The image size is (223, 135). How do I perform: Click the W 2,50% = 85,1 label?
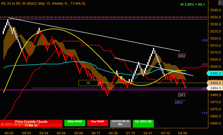click(x=193, y=4)
